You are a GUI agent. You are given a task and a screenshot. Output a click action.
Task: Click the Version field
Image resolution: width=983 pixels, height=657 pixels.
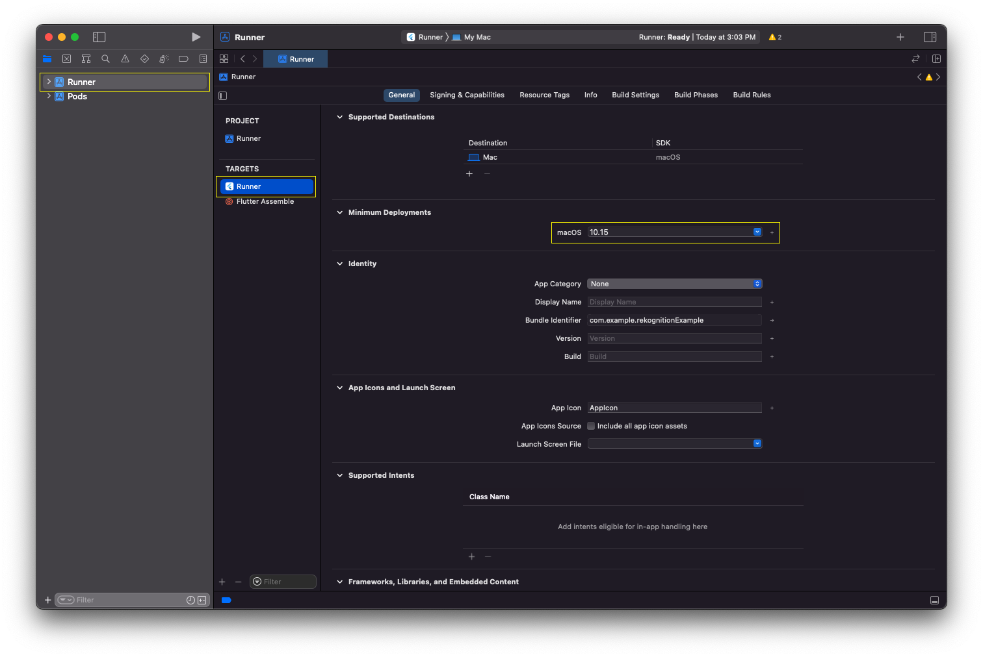[675, 338]
